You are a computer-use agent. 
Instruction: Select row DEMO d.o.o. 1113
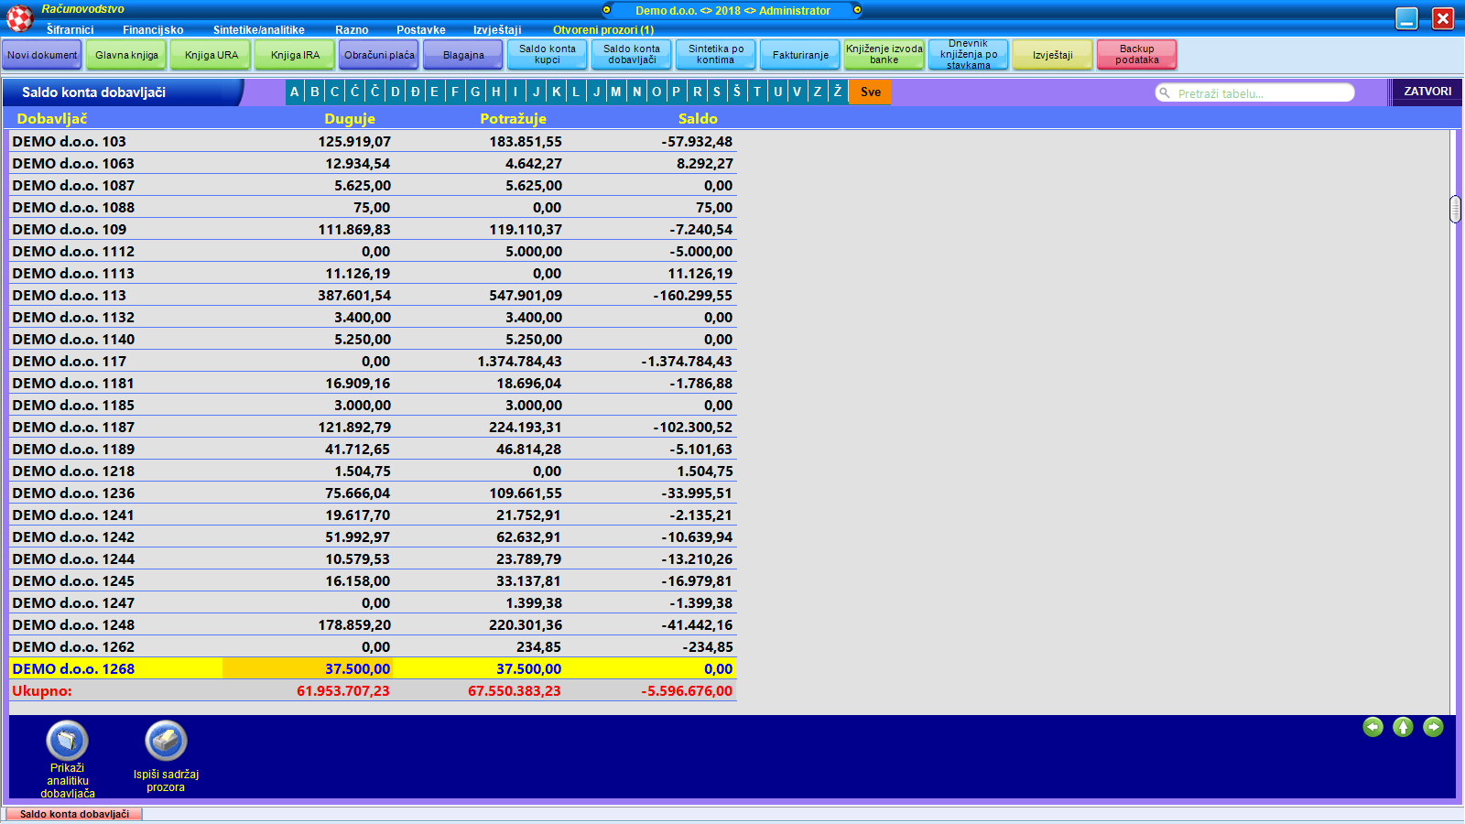click(73, 274)
